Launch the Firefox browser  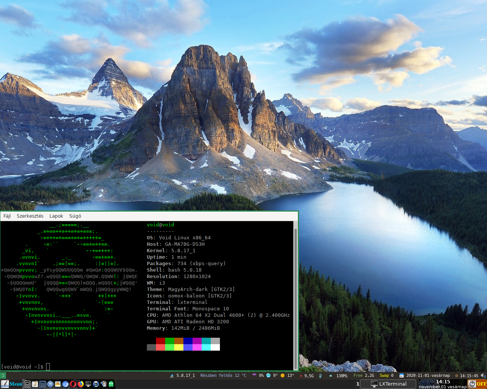click(81, 384)
